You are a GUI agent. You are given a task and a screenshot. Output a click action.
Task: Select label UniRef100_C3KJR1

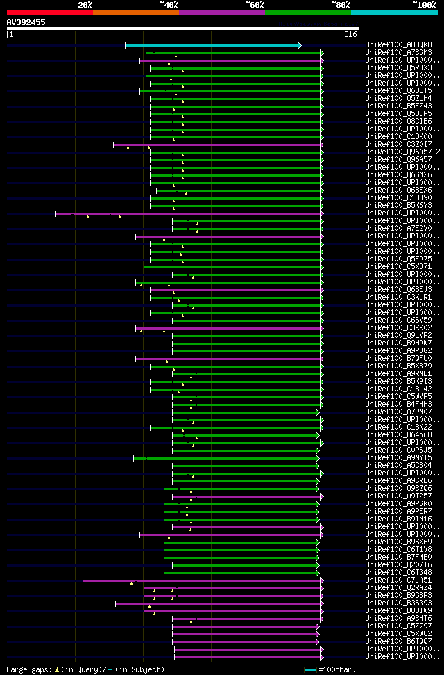(398, 297)
